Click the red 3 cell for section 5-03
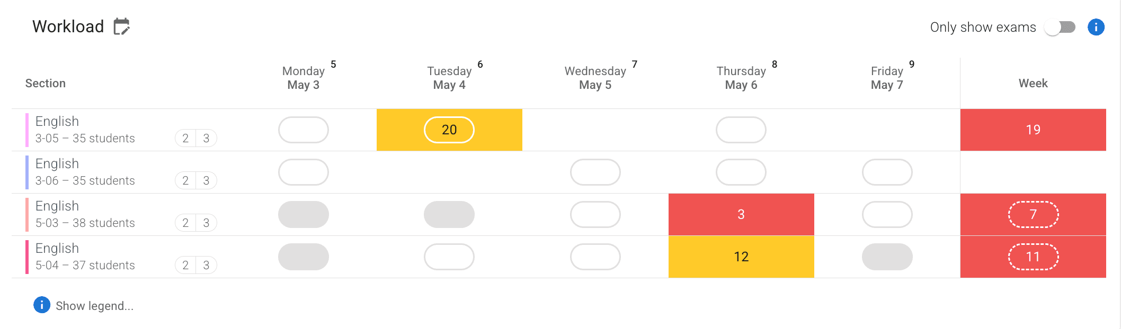The width and height of the screenshot is (1121, 329). click(x=741, y=214)
